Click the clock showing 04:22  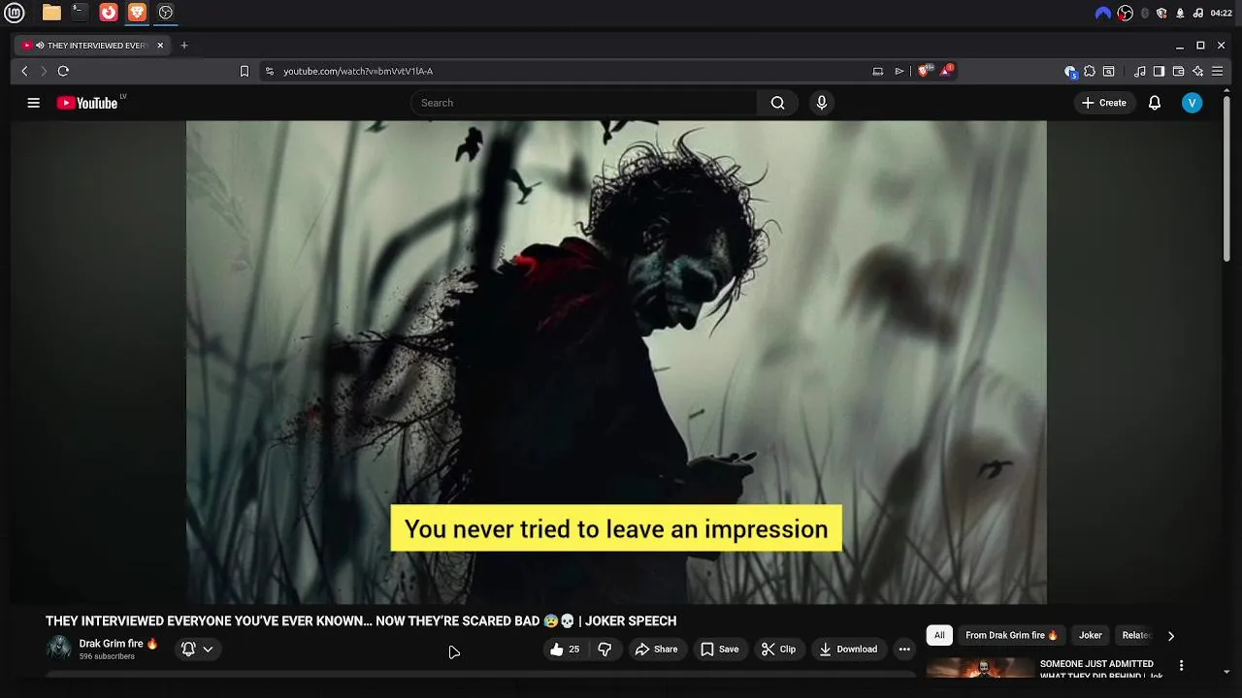coord(1222,13)
